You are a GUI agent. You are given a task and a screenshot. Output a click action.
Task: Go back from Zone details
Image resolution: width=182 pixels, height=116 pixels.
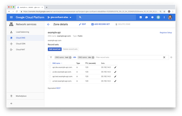(x=48, y=24)
